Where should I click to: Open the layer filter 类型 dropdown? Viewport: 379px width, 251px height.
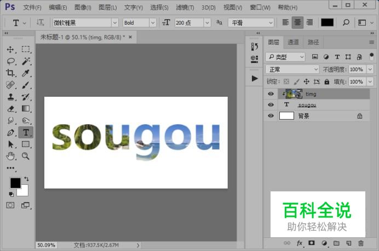tap(285, 57)
